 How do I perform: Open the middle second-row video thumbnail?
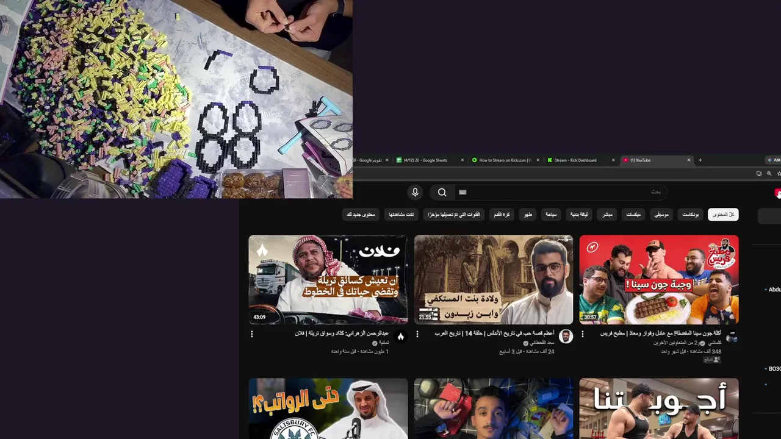pyautogui.click(x=494, y=409)
